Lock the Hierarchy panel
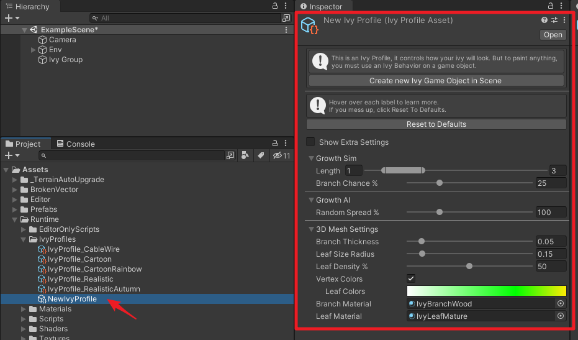Viewport: 578px width, 340px height. tap(275, 6)
